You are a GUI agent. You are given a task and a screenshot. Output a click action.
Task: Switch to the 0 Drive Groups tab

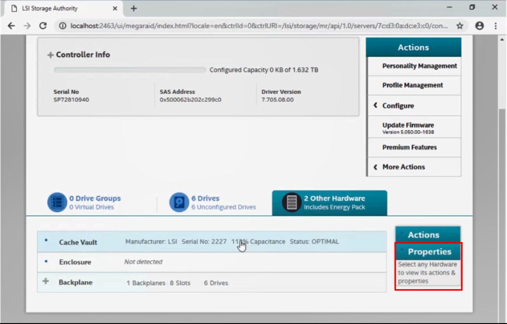point(95,203)
